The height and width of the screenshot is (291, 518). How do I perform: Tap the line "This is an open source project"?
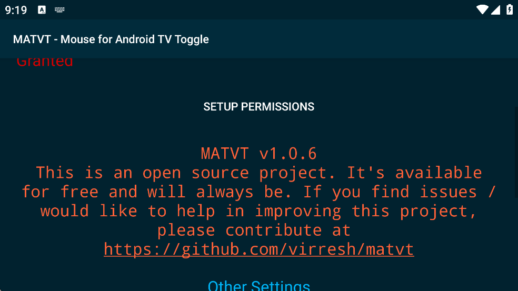(258, 173)
